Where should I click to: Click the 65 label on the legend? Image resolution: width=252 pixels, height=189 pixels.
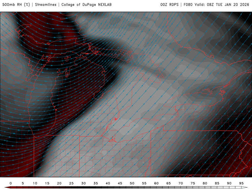(169, 183)
